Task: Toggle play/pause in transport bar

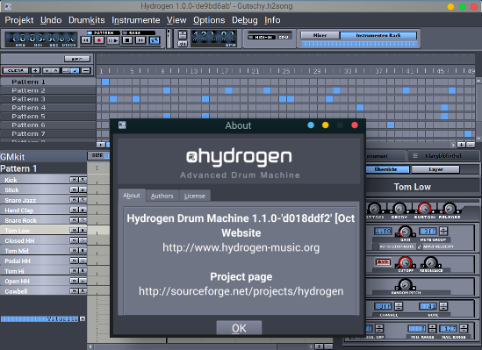Action: pos(112,40)
